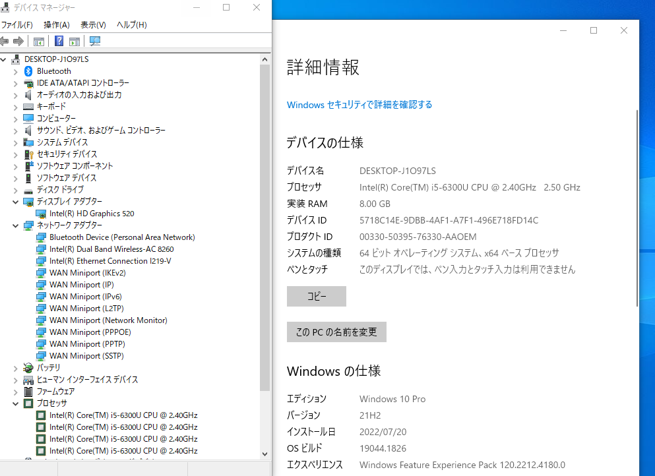Click この PC の名前を変更 button
This screenshot has height=476, width=655.
(336, 332)
